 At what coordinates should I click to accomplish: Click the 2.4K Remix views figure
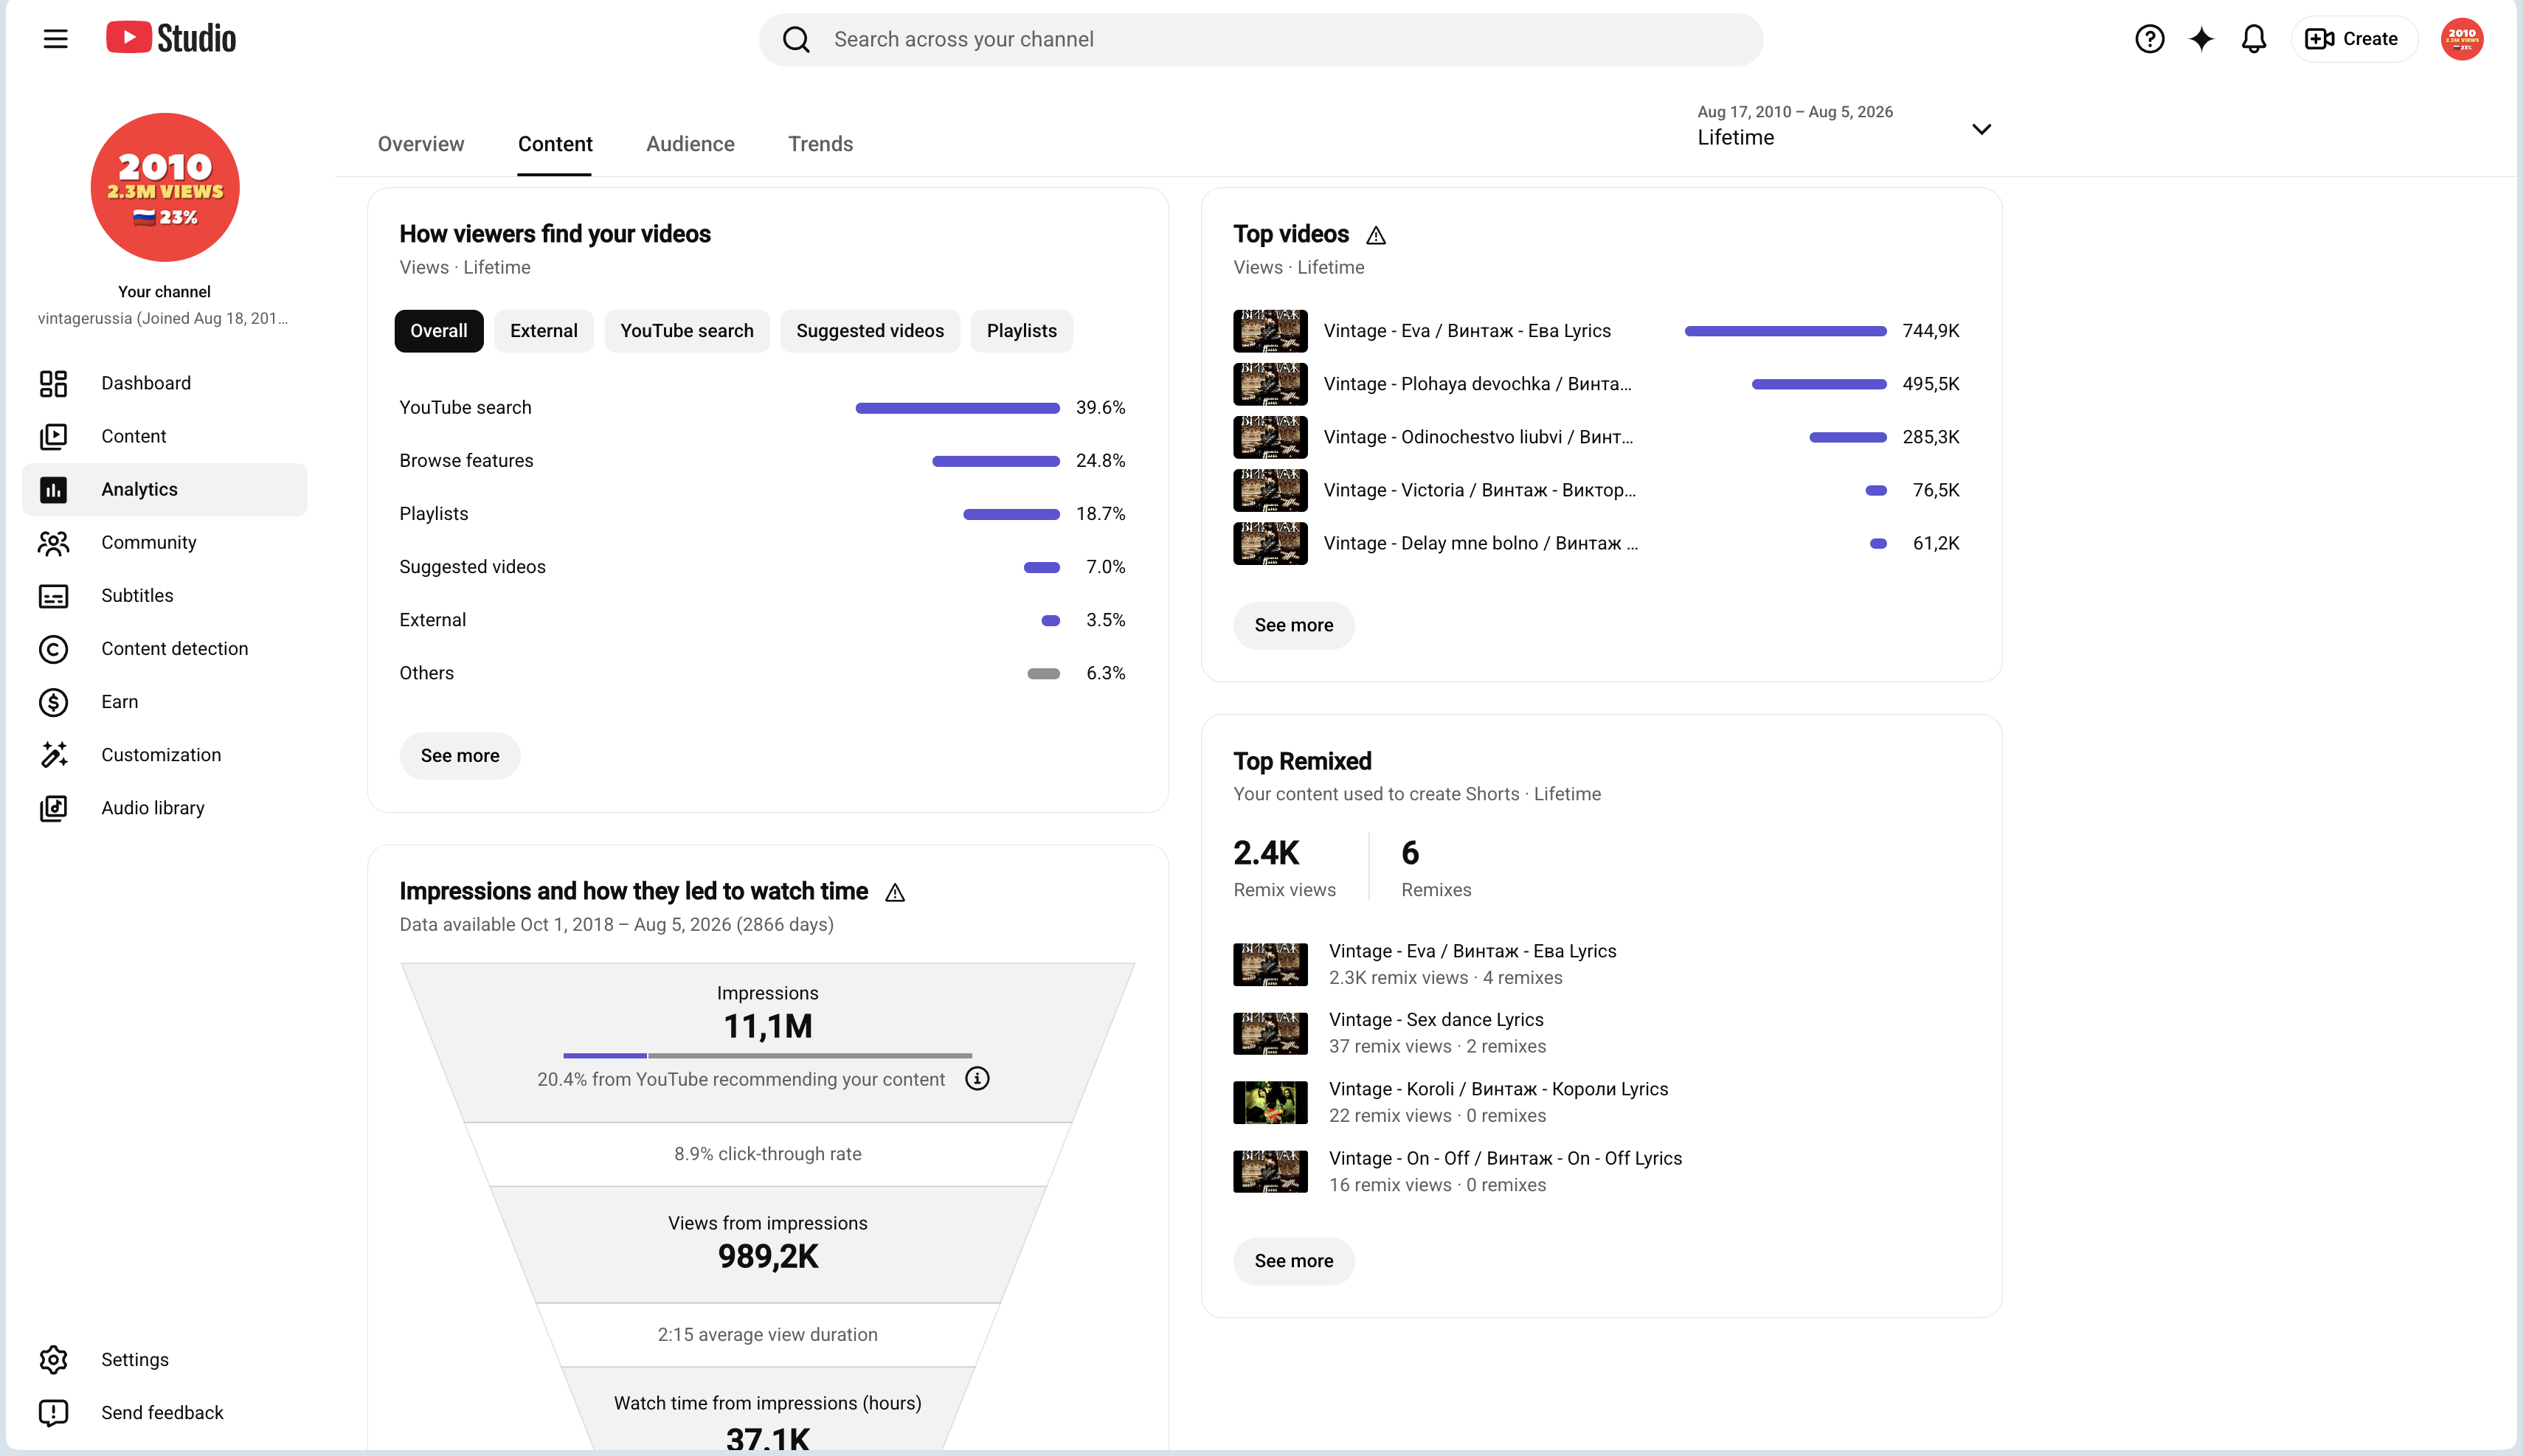pos(1265,853)
